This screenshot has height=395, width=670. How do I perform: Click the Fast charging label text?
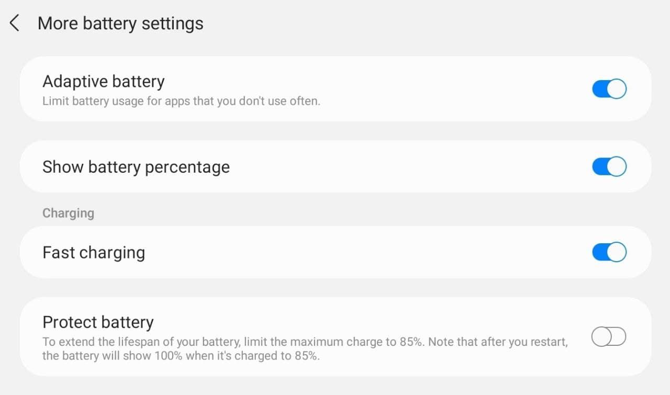pos(93,252)
